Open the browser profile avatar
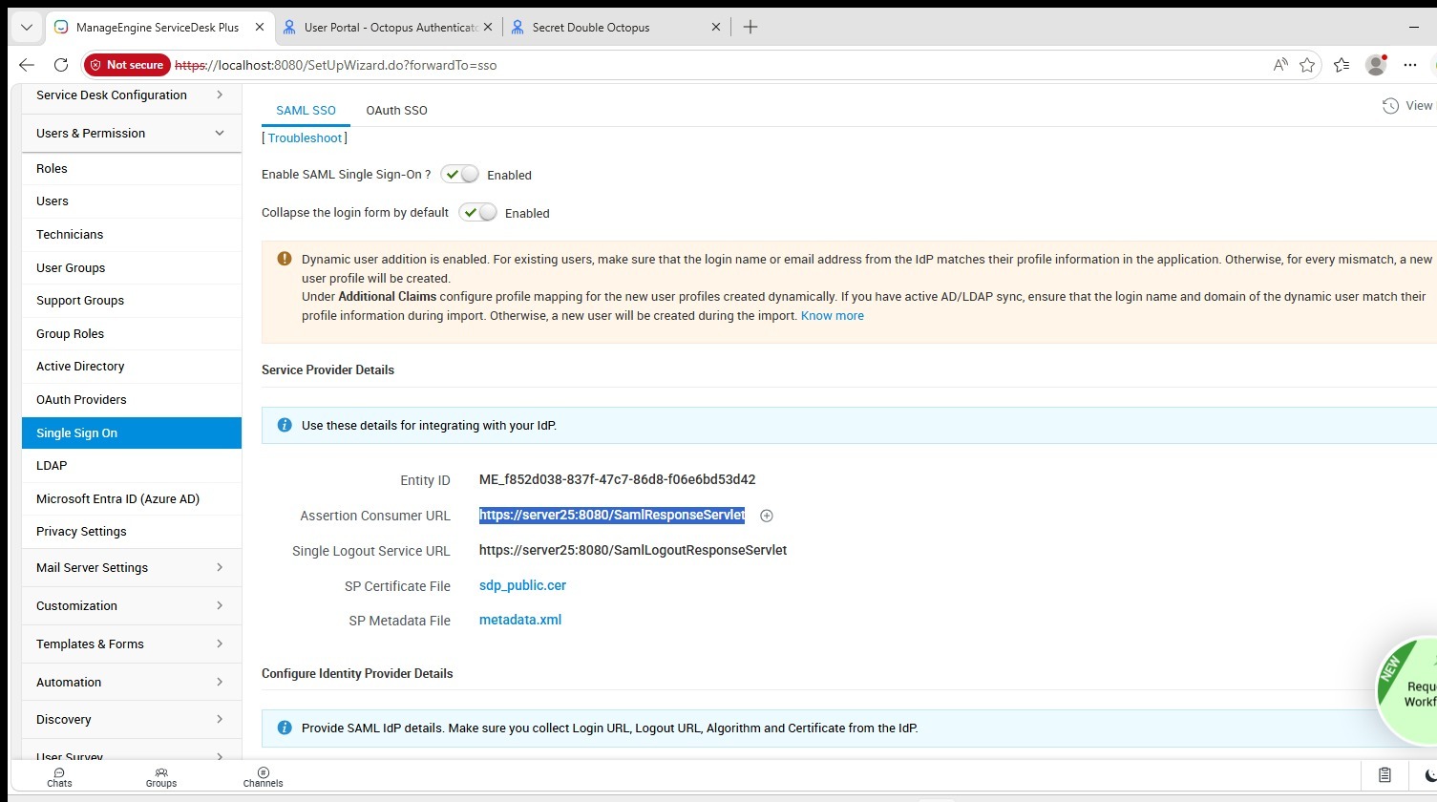Image resolution: width=1437 pixels, height=802 pixels. coord(1376,65)
